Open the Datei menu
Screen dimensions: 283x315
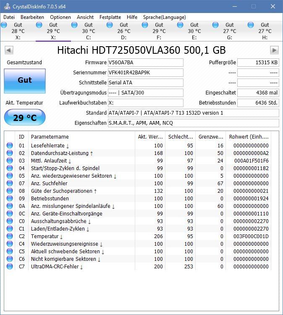(9, 17)
